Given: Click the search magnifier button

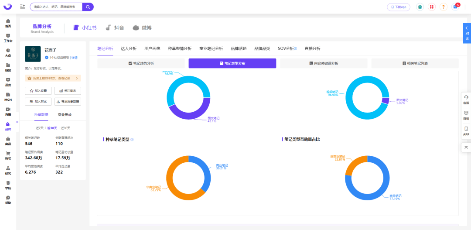Looking at the screenshot, I should [x=88, y=7].
